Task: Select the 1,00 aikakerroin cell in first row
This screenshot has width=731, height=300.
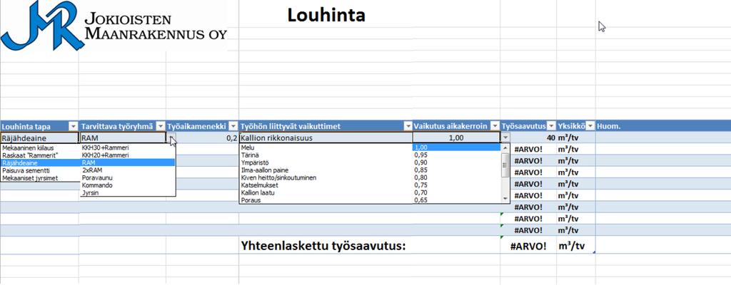Action: pyautogui.click(x=456, y=138)
